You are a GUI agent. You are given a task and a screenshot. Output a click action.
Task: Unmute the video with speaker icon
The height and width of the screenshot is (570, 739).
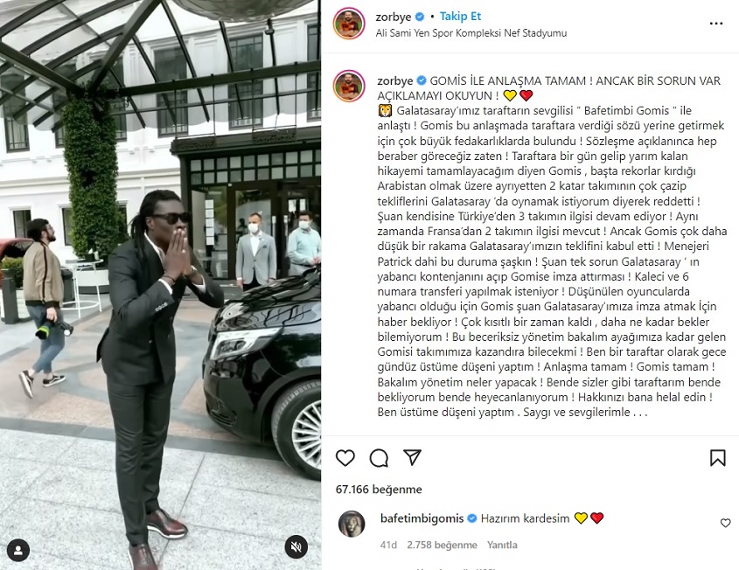296,547
